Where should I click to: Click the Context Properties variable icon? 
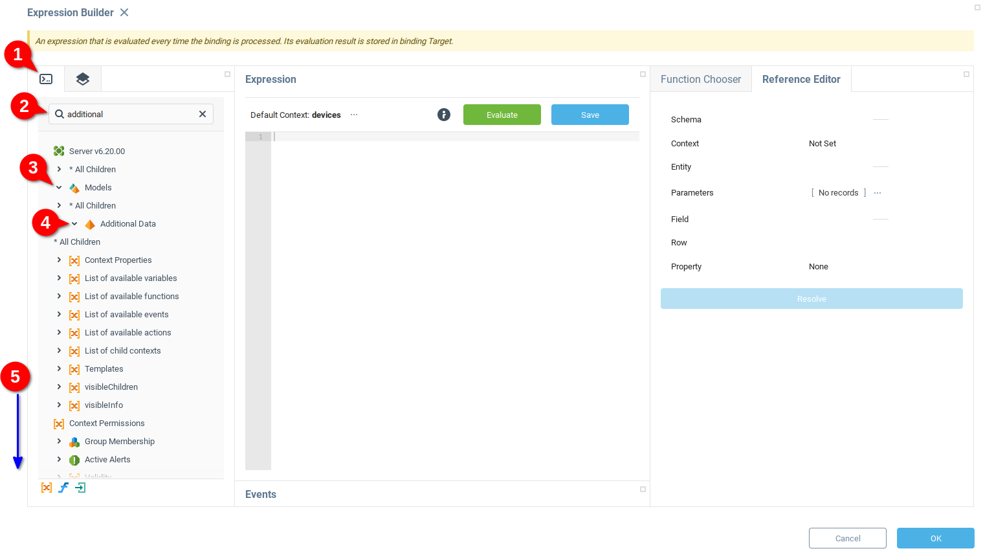point(74,260)
